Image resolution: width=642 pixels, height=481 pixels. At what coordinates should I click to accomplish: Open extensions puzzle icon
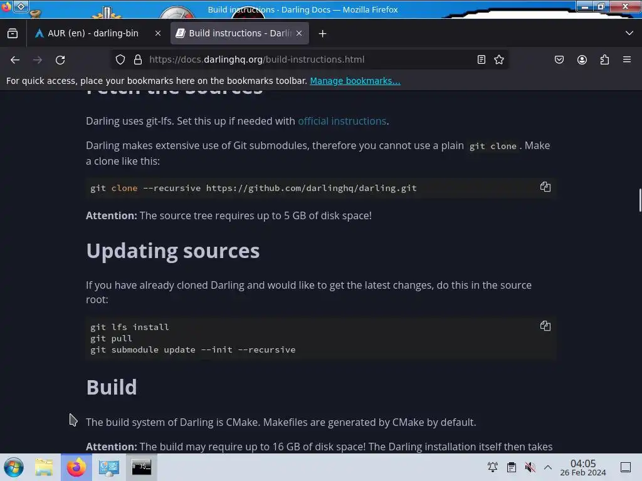click(605, 59)
